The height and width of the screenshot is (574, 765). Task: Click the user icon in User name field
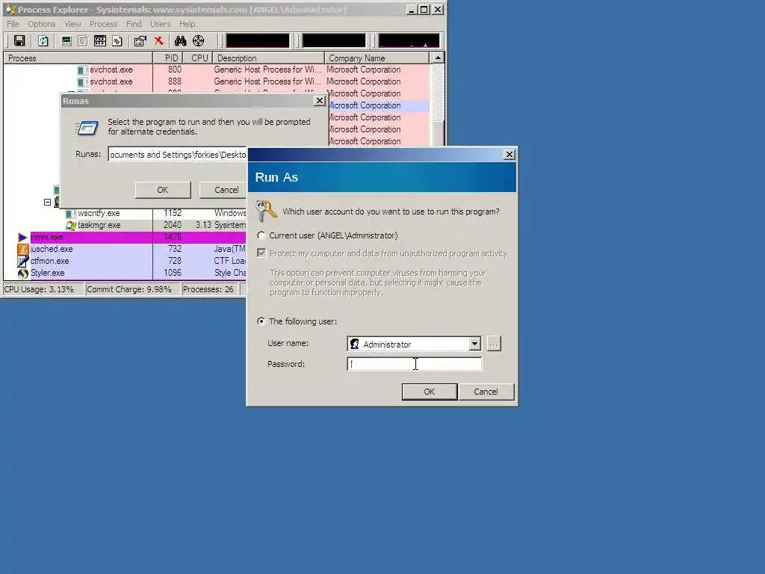coord(355,344)
